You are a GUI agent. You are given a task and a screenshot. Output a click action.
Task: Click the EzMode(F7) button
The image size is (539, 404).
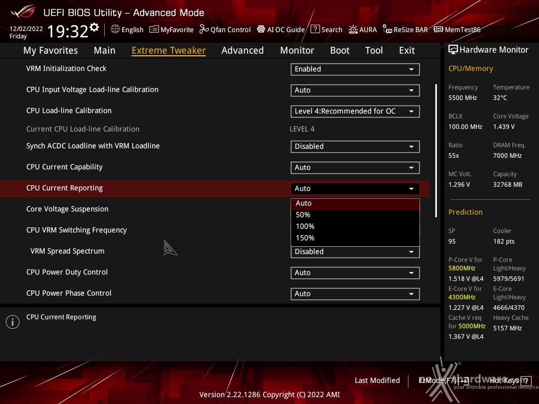coord(443,380)
